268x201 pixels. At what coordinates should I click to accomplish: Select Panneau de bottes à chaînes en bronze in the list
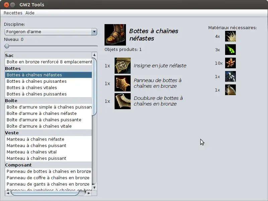pyautogui.click(x=48, y=171)
